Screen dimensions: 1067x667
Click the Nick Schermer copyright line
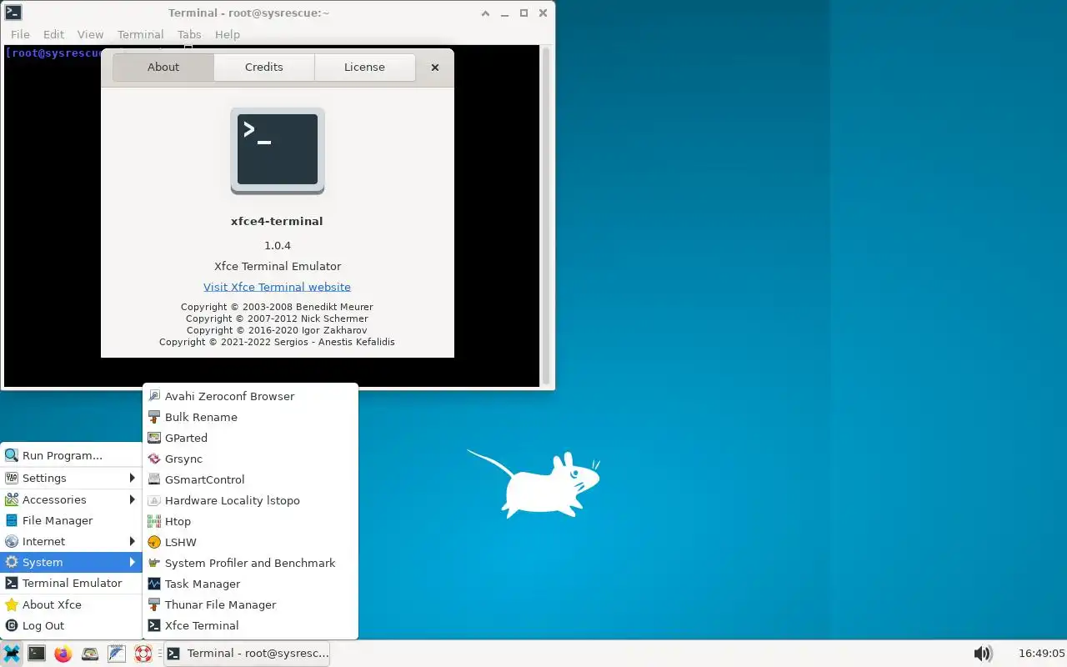point(277,318)
